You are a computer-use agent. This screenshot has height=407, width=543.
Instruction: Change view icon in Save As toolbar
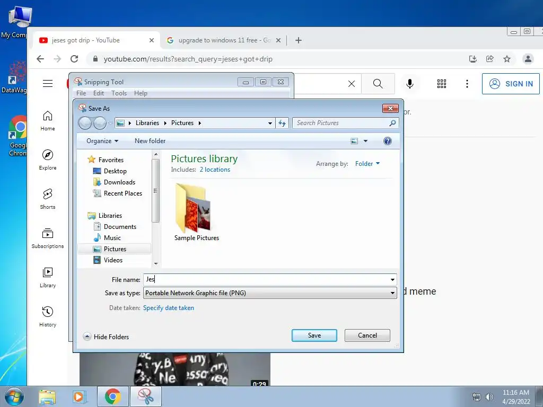pos(354,141)
